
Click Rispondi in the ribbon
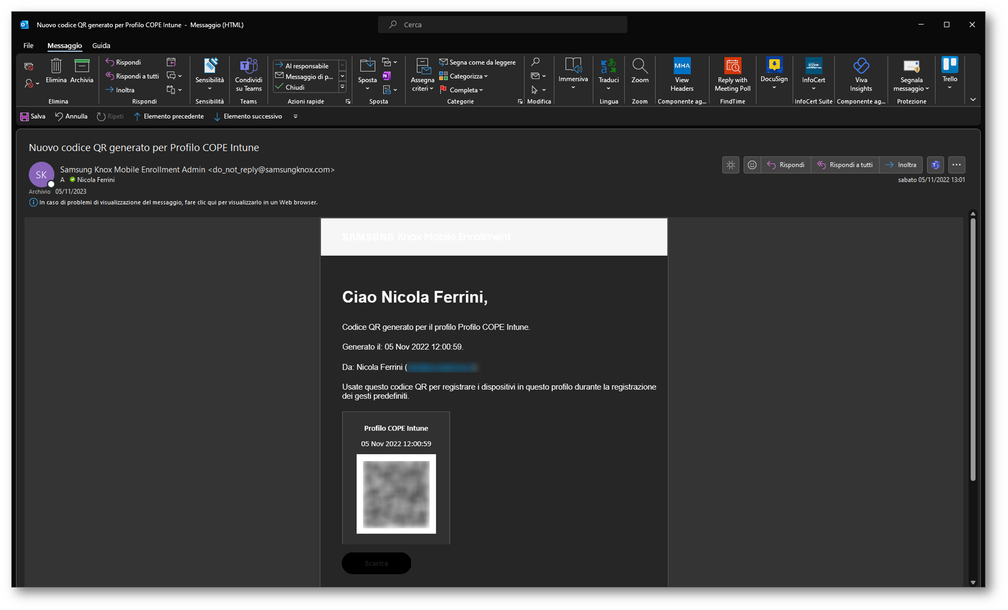tap(123, 62)
